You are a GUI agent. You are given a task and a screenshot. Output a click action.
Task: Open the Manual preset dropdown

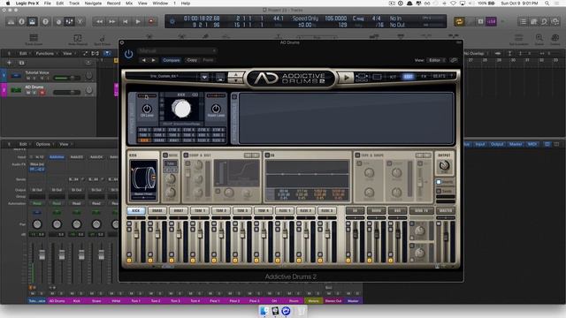(177, 51)
